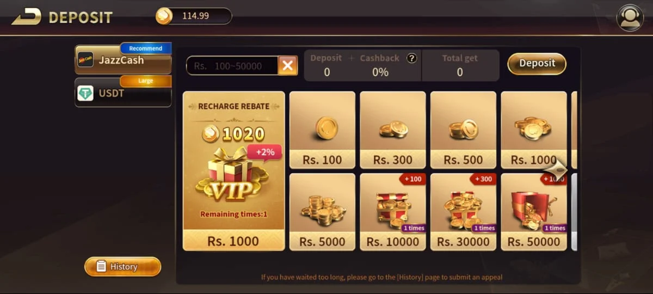Pick the Rs. 500 coin package

[463, 130]
